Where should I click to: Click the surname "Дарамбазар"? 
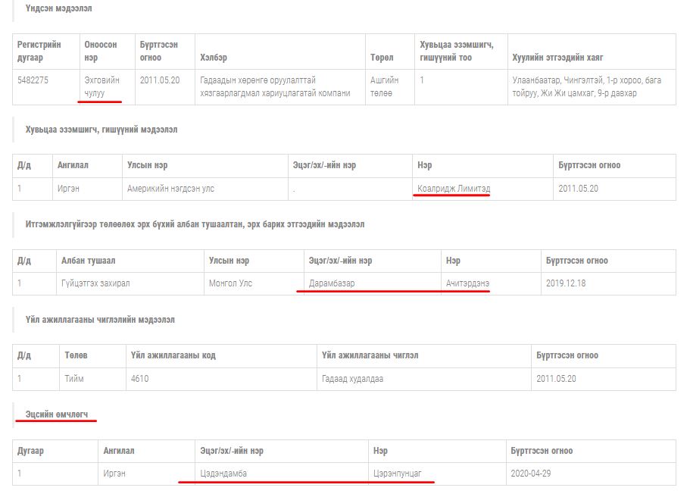[x=332, y=283]
